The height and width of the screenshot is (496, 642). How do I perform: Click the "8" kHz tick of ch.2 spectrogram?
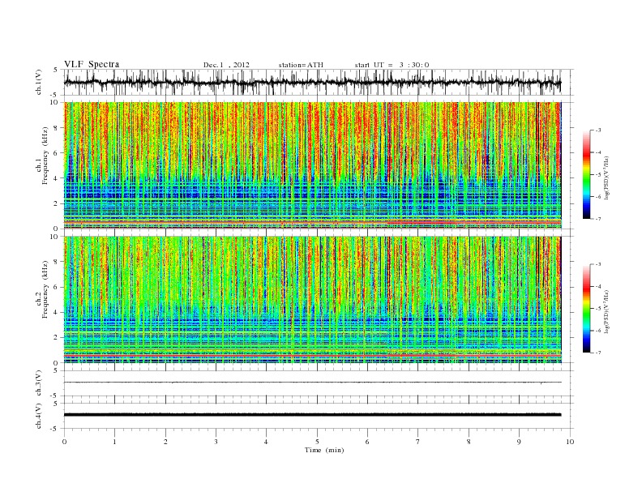click(x=57, y=262)
